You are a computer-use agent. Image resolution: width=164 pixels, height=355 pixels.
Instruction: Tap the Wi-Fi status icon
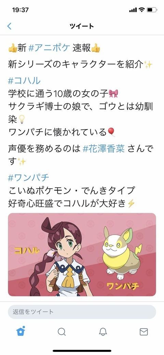pos(142,10)
